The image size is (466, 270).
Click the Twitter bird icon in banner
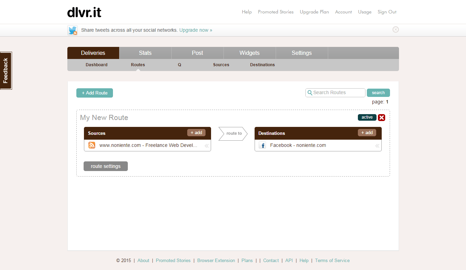73,30
